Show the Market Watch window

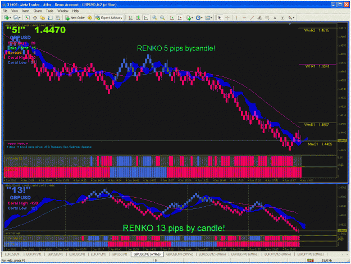click(x=28, y=17)
